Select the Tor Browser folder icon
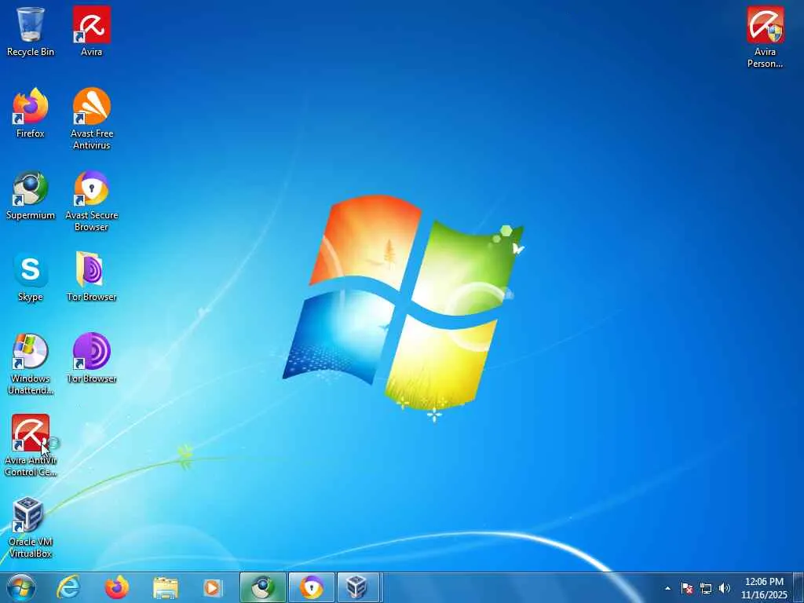The width and height of the screenshot is (804, 603). (x=91, y=276)
